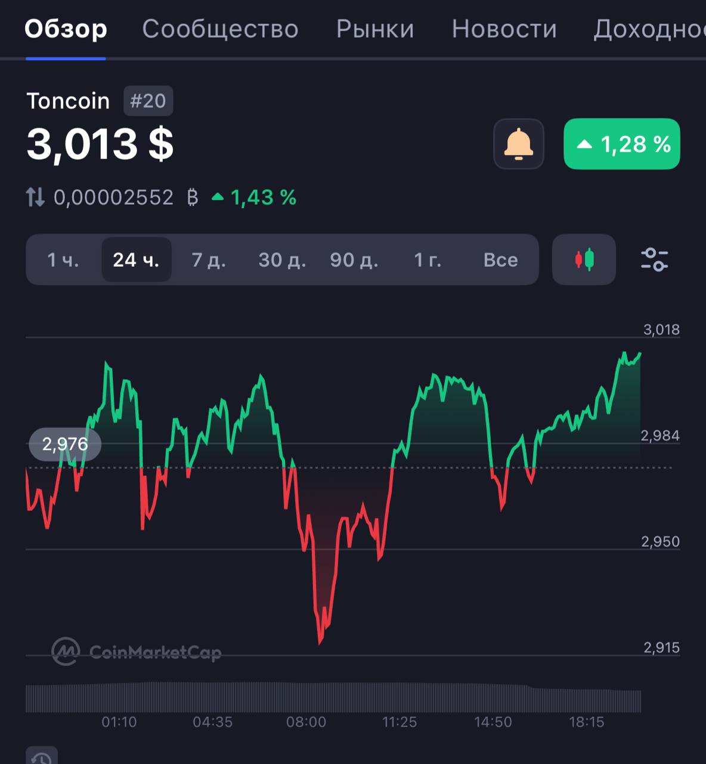Tap the 0,00002552 BTC price value
Viewport: 706px width, 764px height.
(126, 198)
